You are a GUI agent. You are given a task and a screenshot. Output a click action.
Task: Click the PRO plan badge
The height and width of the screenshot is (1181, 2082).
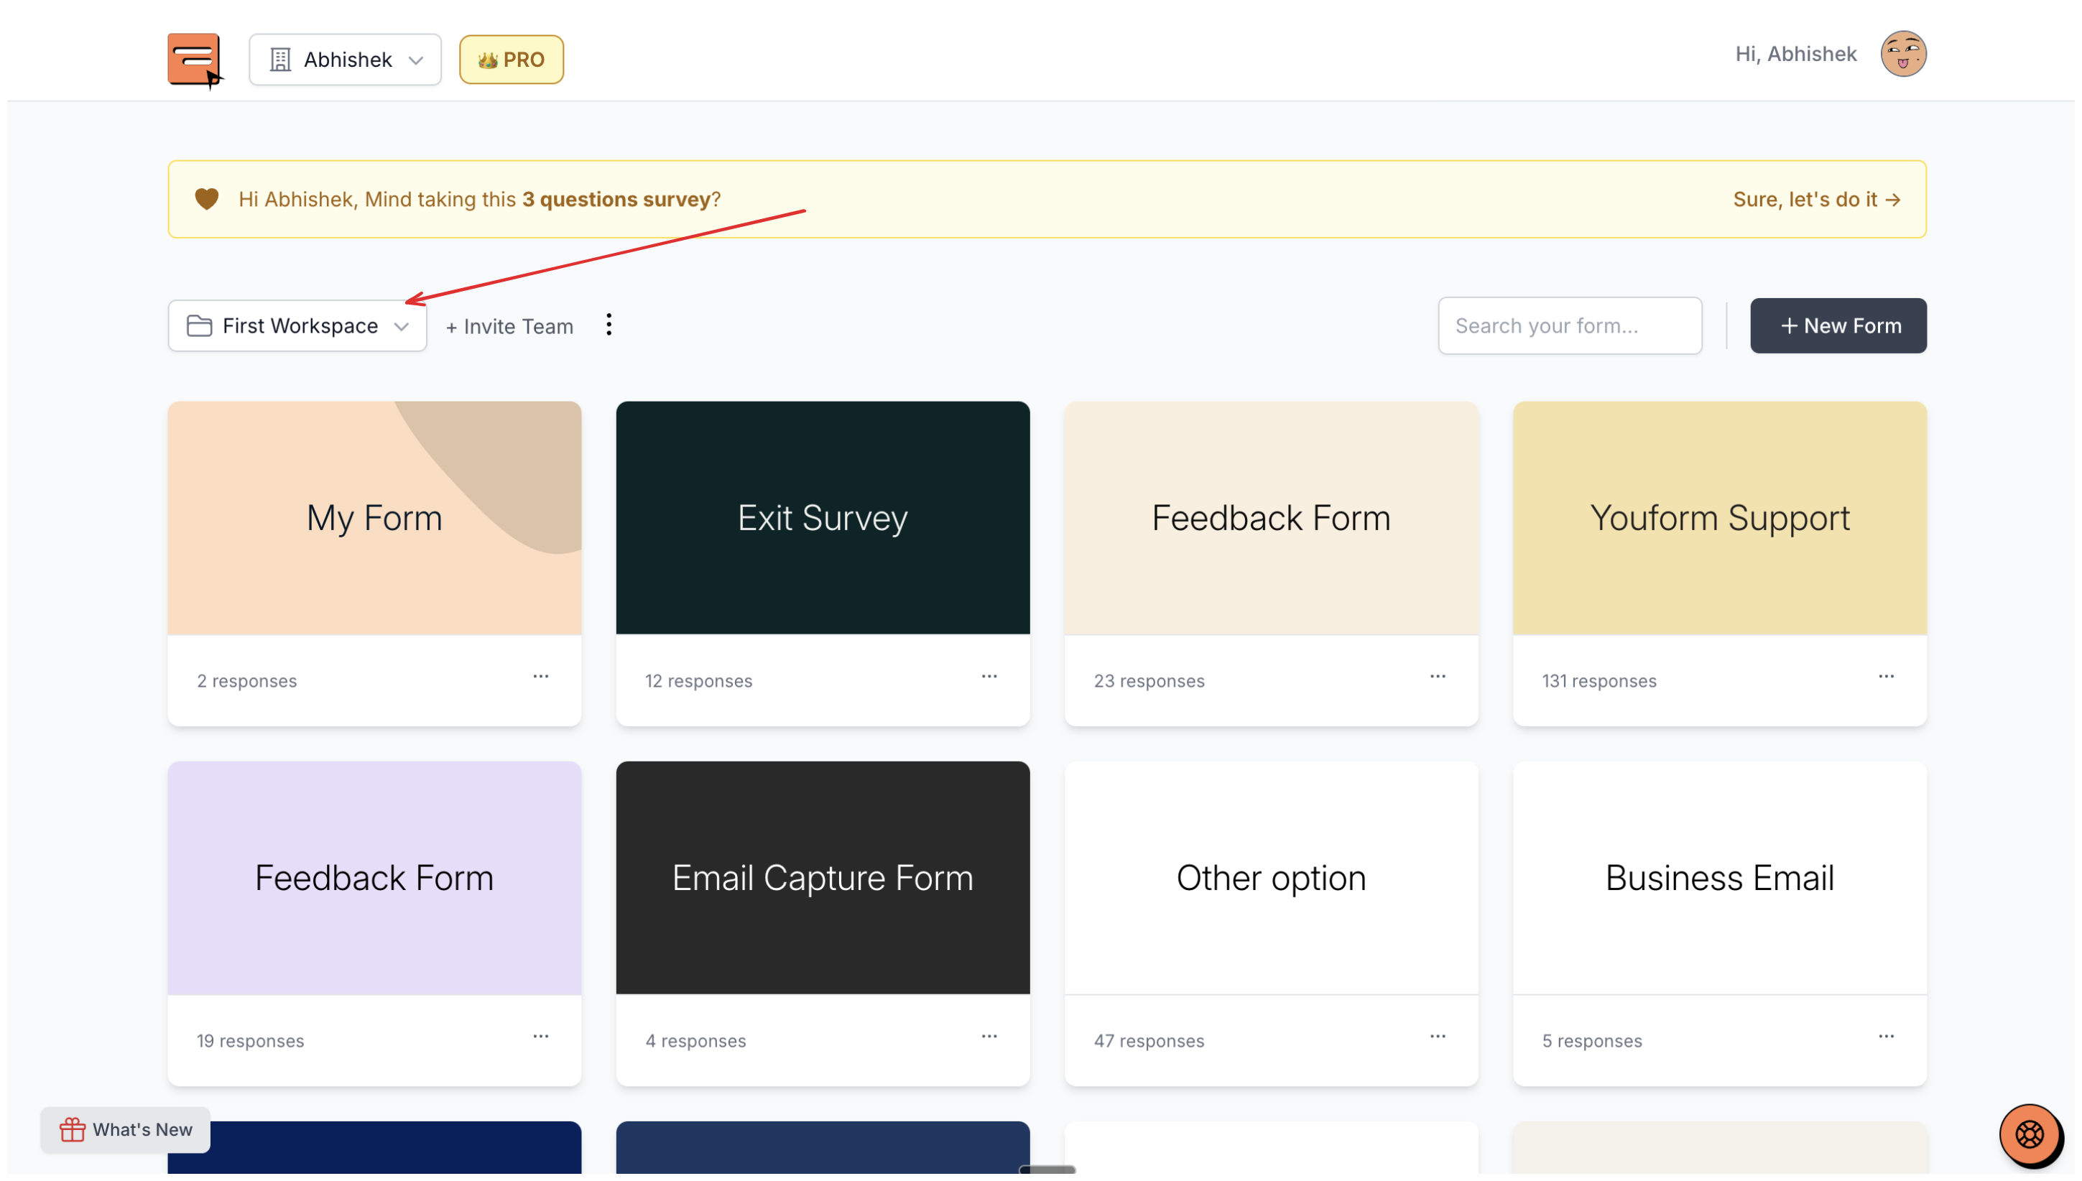pyautogui.click(x=511, y=59)
